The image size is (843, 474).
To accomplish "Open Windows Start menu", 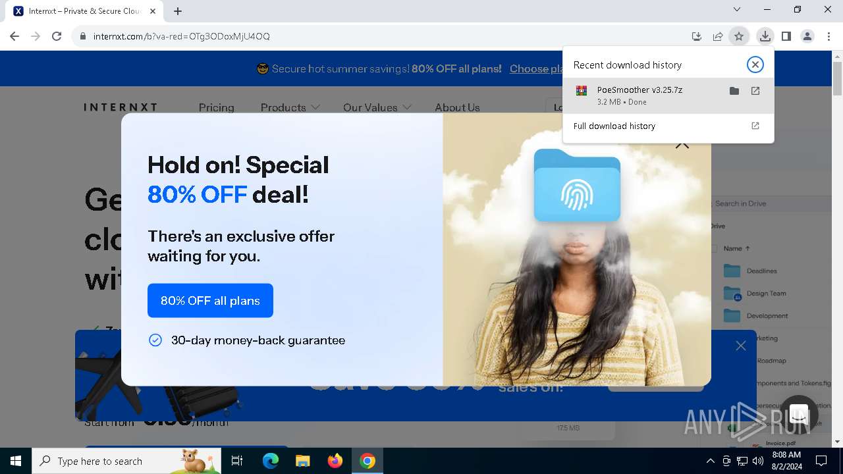I will click(16, 461).
